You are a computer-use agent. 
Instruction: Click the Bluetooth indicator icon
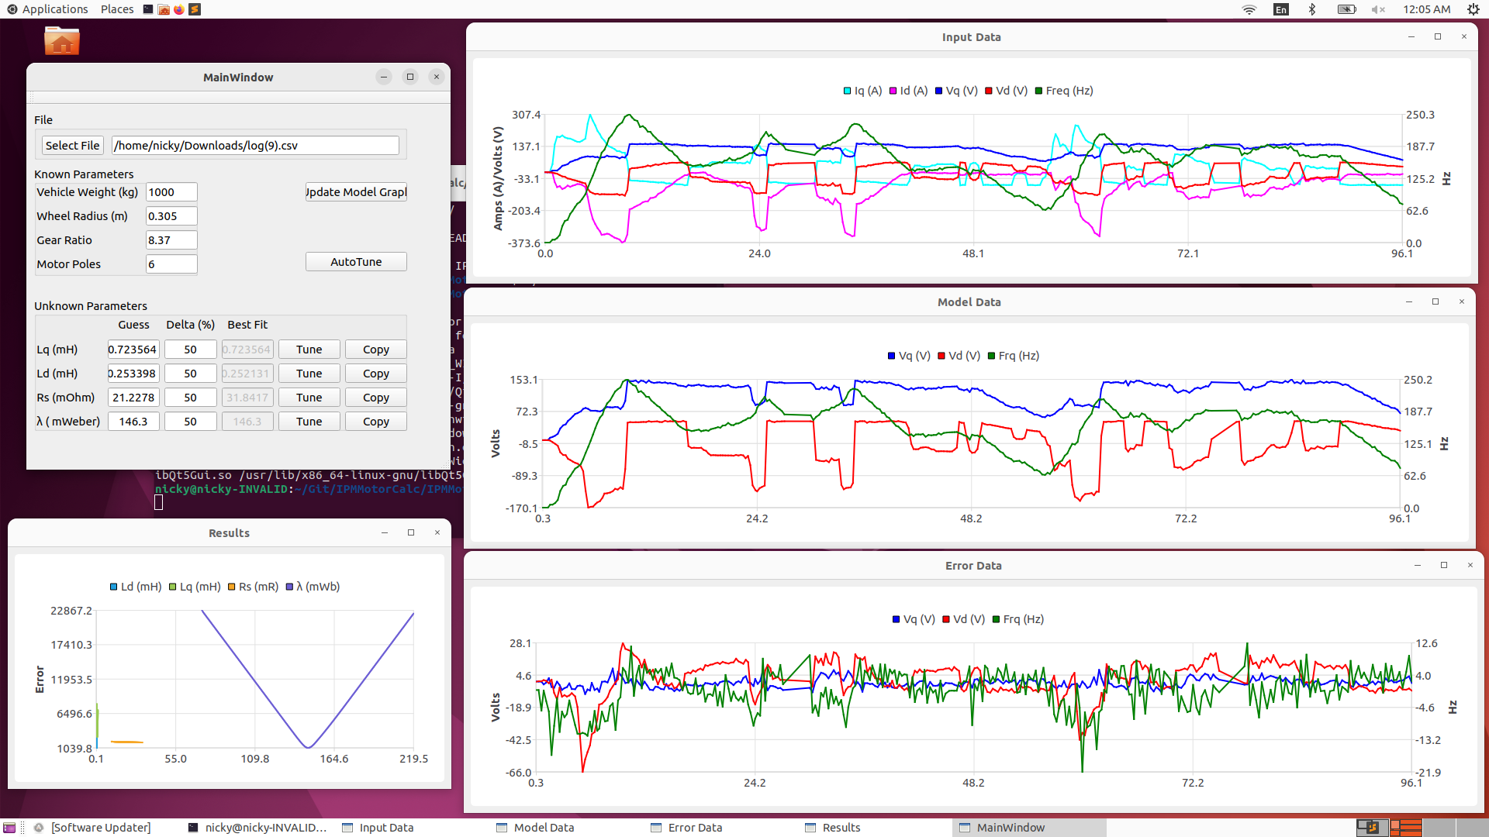click(1312, 9)
